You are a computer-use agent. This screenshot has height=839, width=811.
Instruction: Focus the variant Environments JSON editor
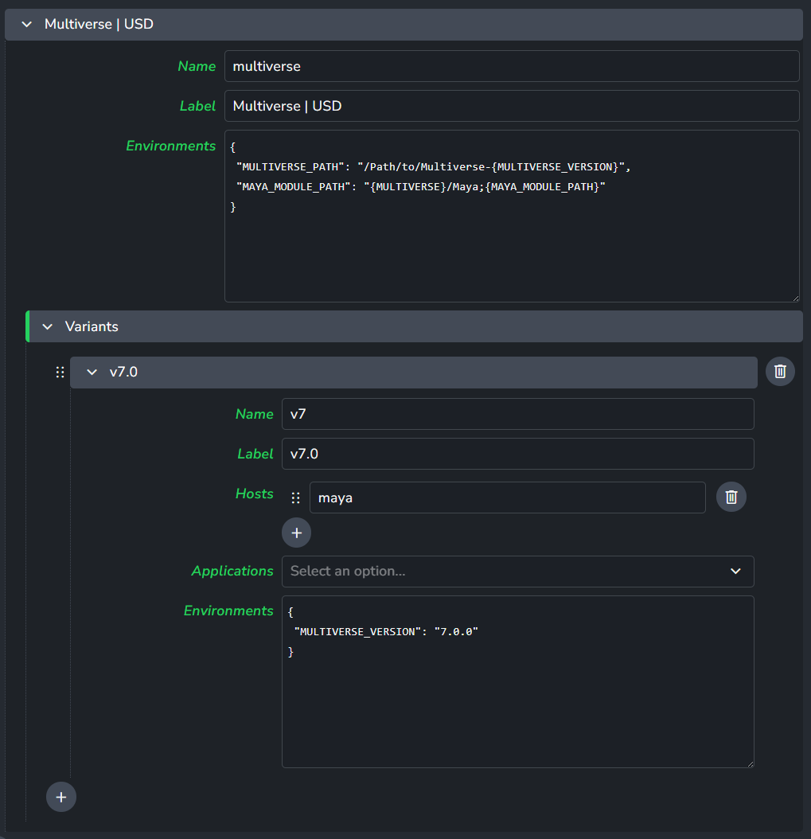(x=518, y=681)
